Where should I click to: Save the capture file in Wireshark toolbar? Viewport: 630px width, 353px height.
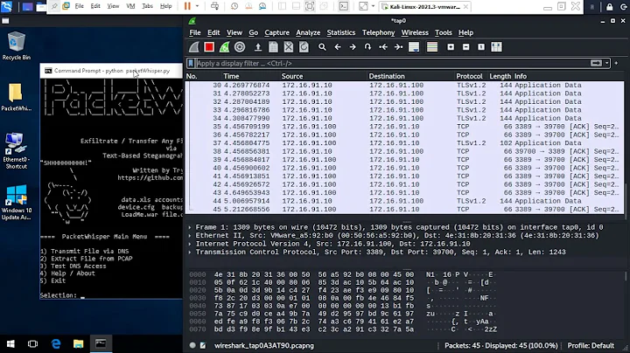click(x=273, y=47)
